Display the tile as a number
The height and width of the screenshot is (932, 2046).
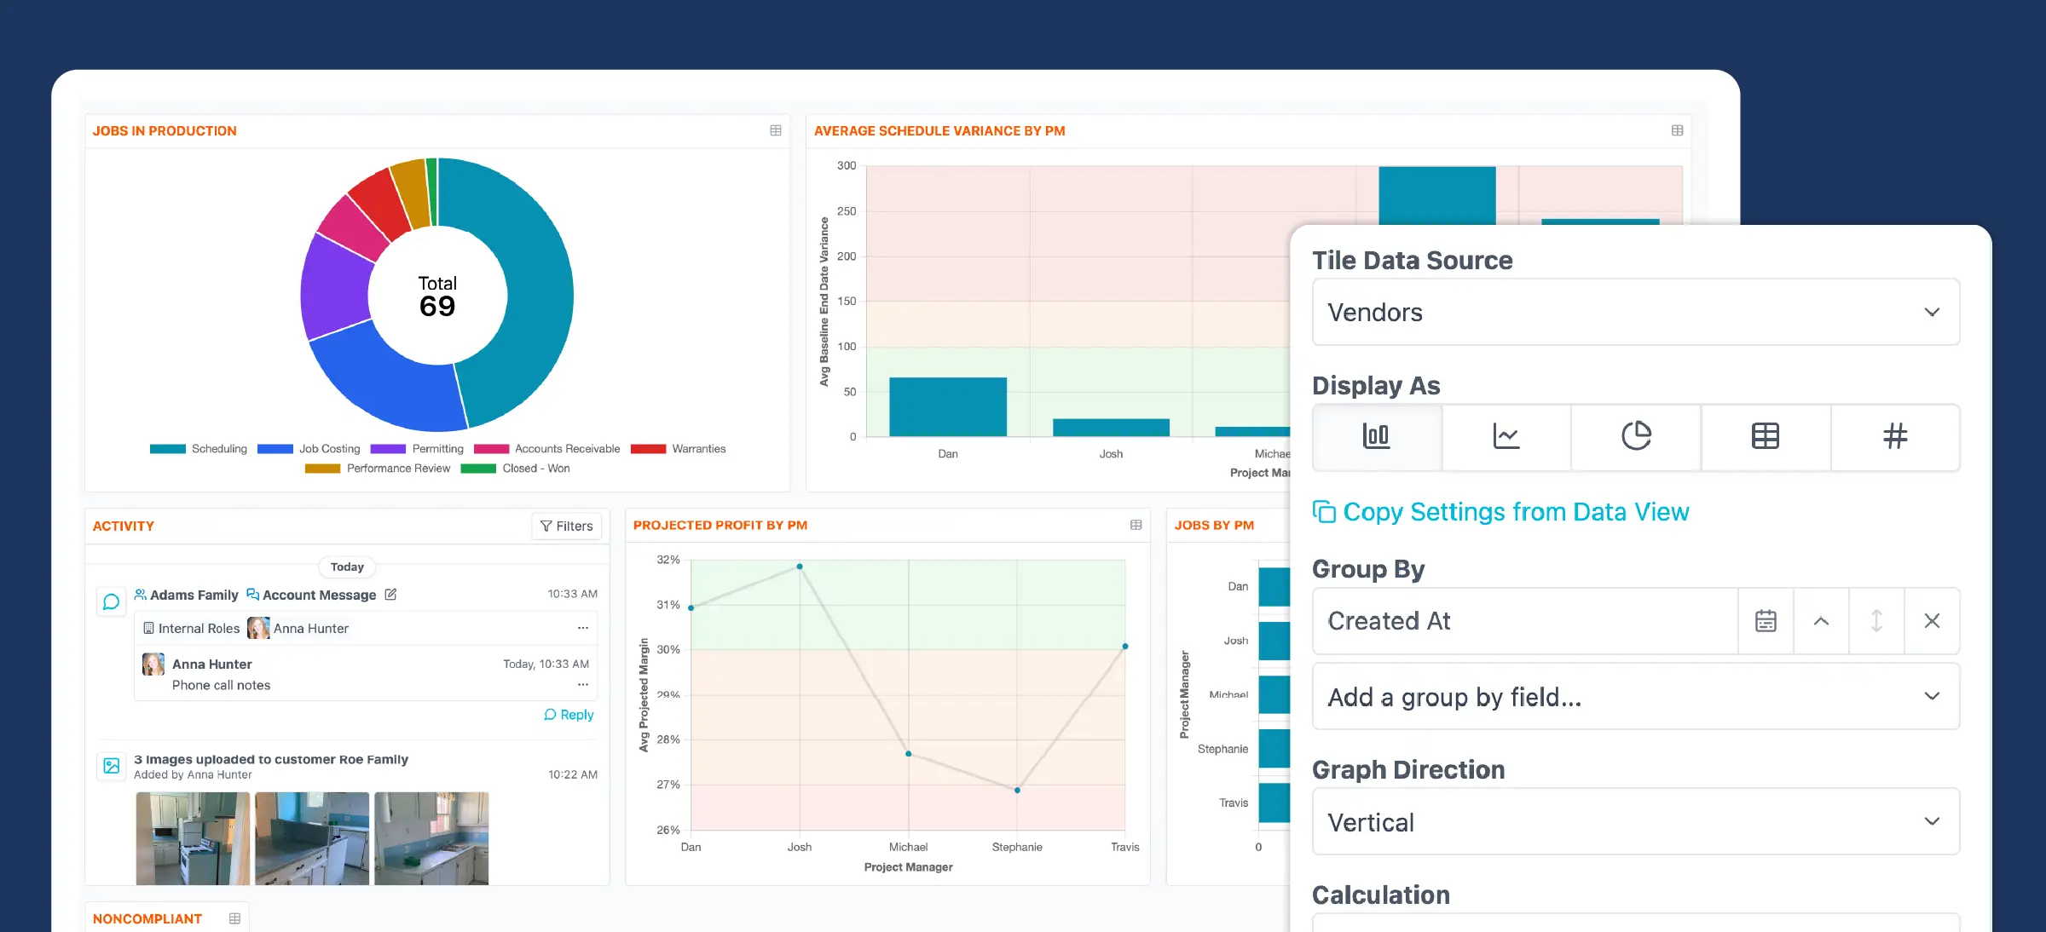1895,437
